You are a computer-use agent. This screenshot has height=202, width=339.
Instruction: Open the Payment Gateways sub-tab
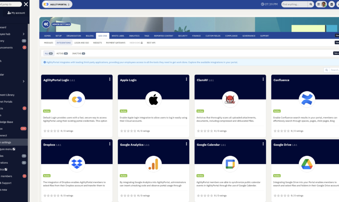(116, 43)
